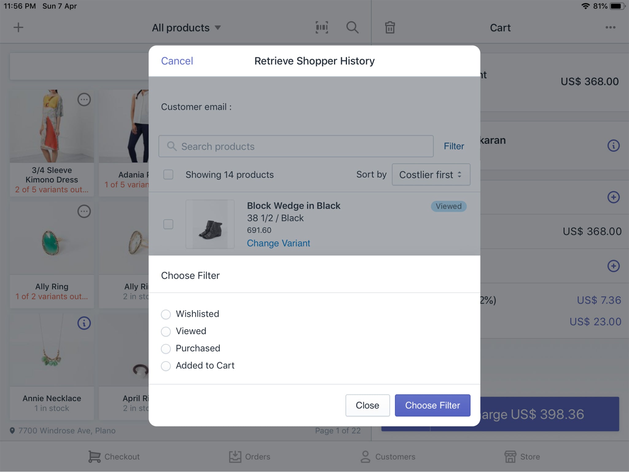Tap the Filter button next to search

pos(454,146)
